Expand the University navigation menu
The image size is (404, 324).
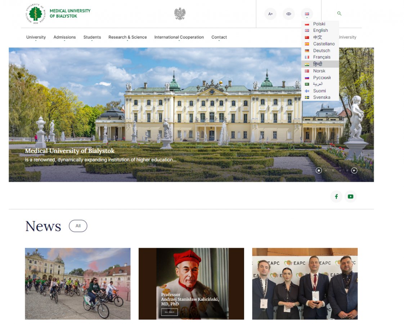(36, 37)
